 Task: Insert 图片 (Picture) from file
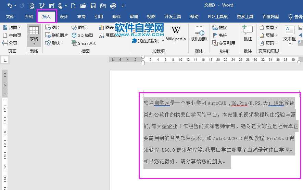(x=53, y=27)
